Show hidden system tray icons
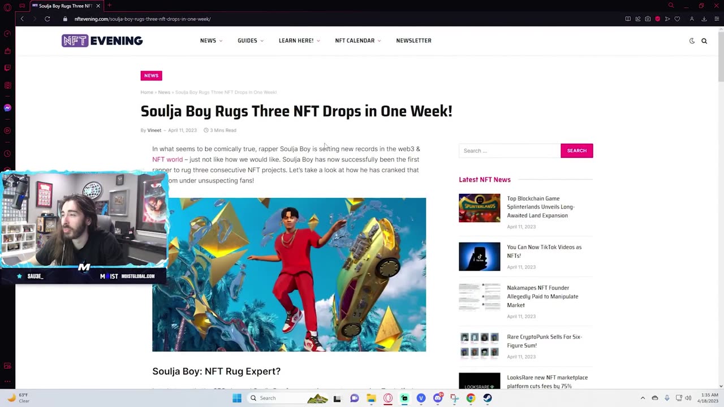Image resolution: width=724 pixels, height=407 pixels. (x=643, y=398)
